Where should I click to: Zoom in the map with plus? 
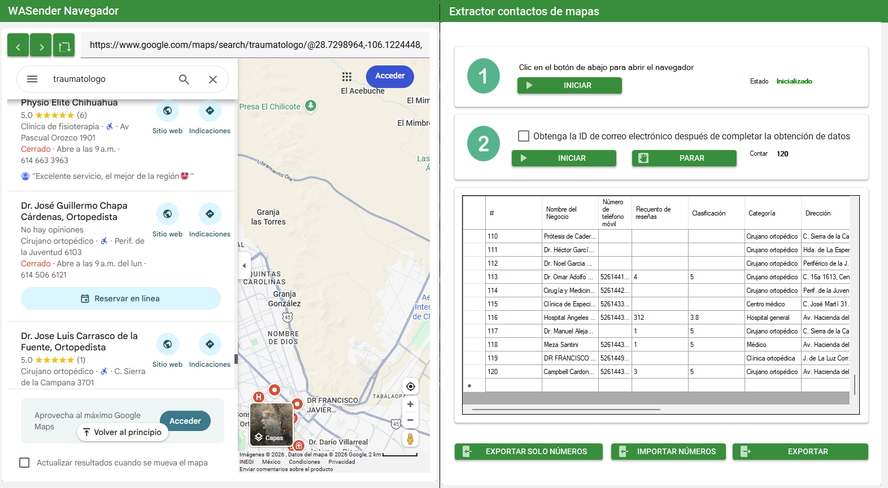click(x=411, y=405)
